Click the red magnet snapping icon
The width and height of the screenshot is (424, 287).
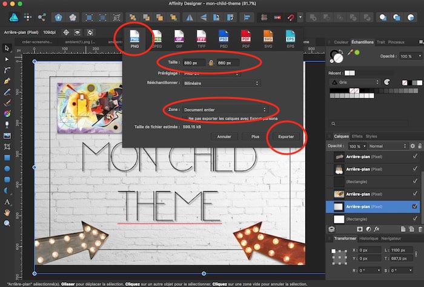[x=291, y=18]
